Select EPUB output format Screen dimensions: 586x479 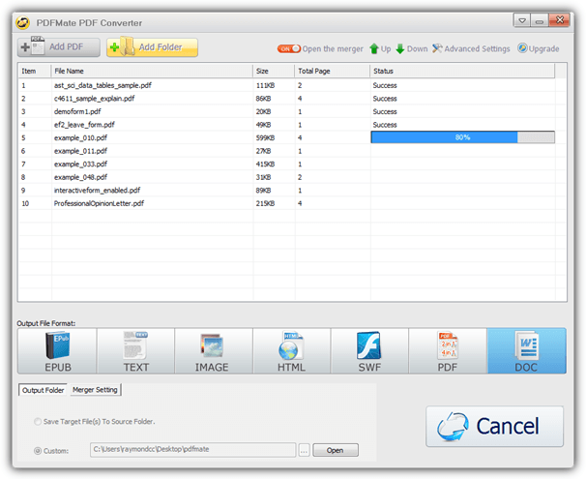pos(57,350)
